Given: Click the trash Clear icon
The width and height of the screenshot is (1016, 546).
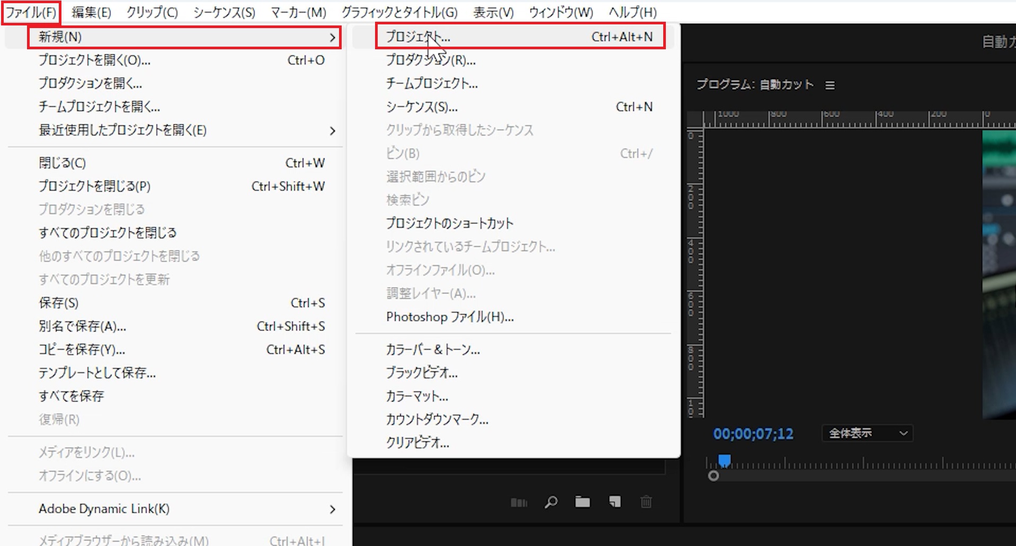Looking at the screenshot, I should (646, 501).
